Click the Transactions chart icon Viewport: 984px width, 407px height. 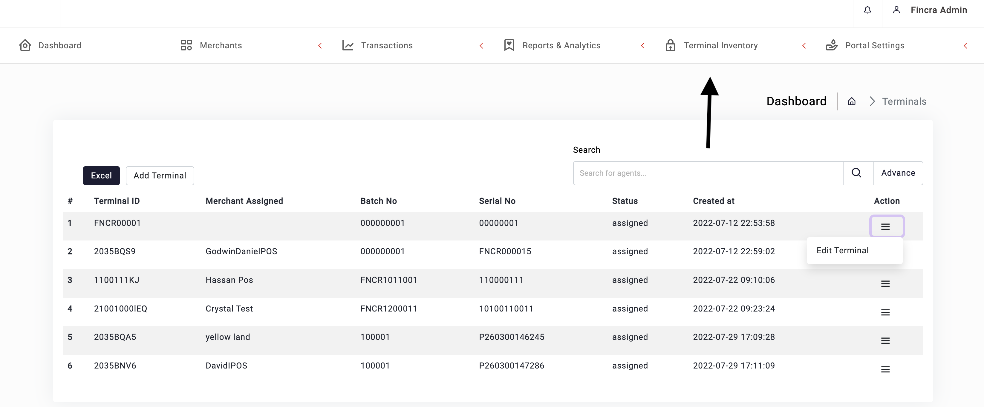tap(348, 45)
